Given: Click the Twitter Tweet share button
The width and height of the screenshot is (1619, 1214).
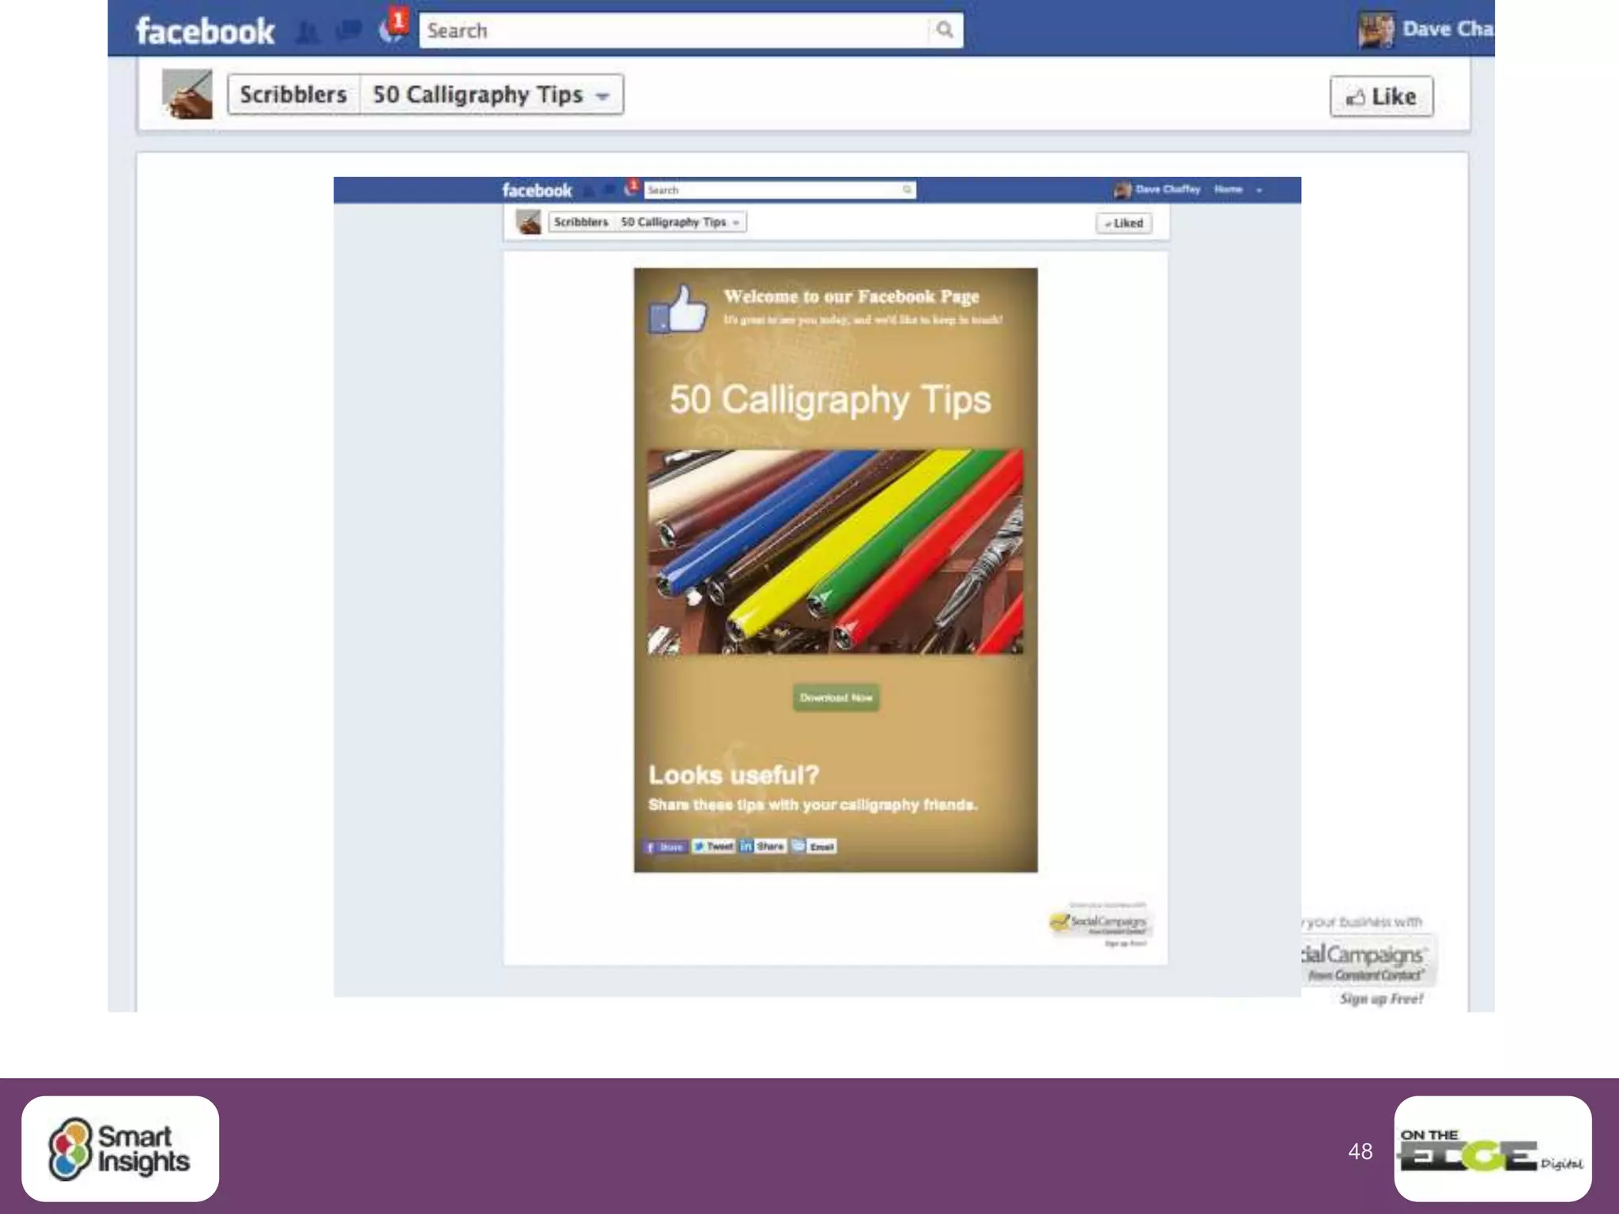Looking at the screenshot, I should tap(713, 846).
